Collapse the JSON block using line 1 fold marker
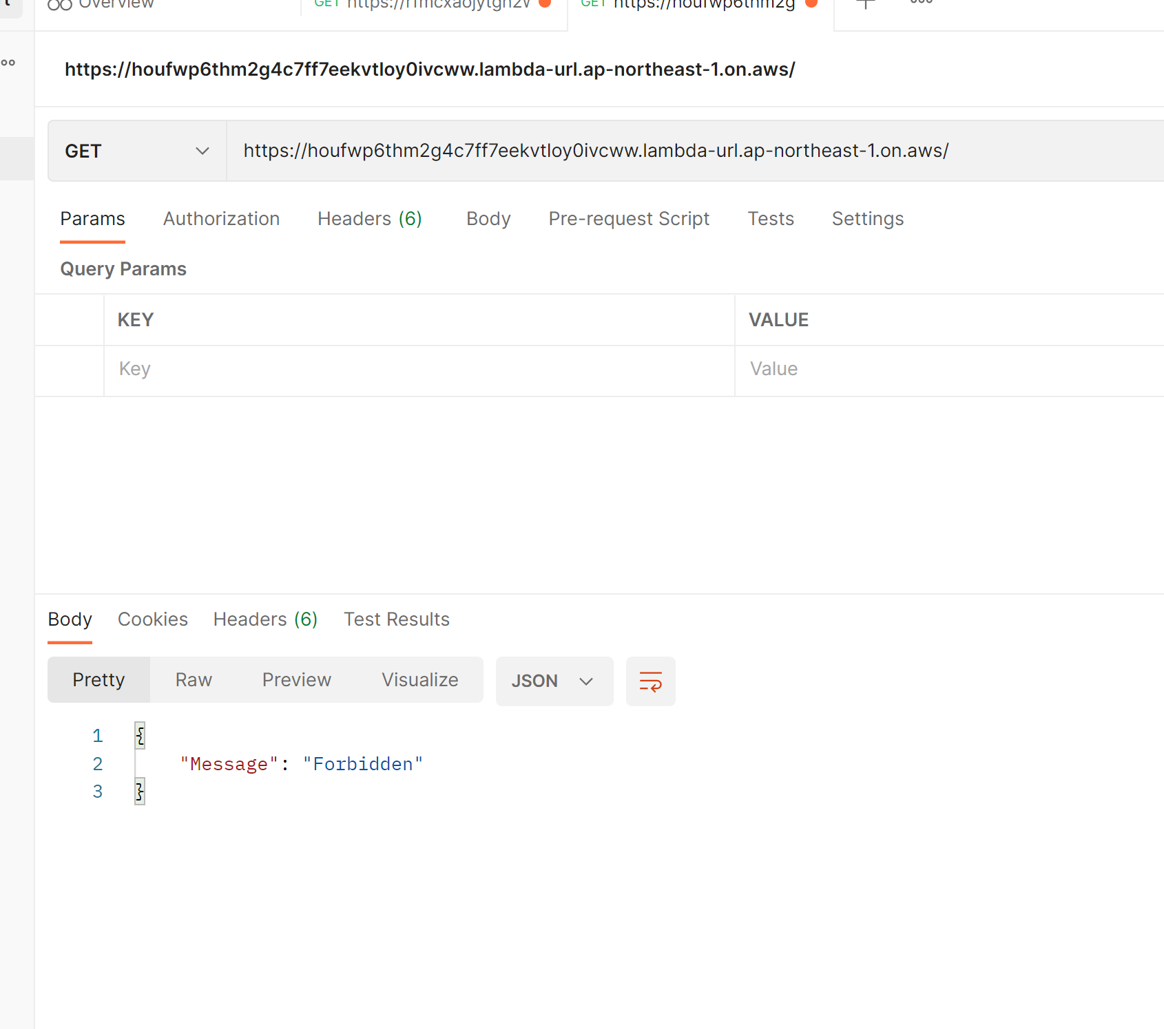This screenshot has height=1029, width=1164. pos(139,735)
